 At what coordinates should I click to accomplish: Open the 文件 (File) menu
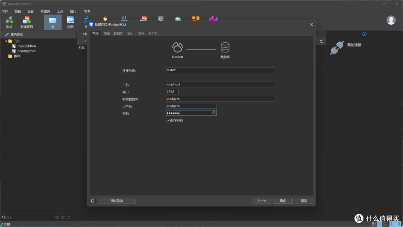5,11
